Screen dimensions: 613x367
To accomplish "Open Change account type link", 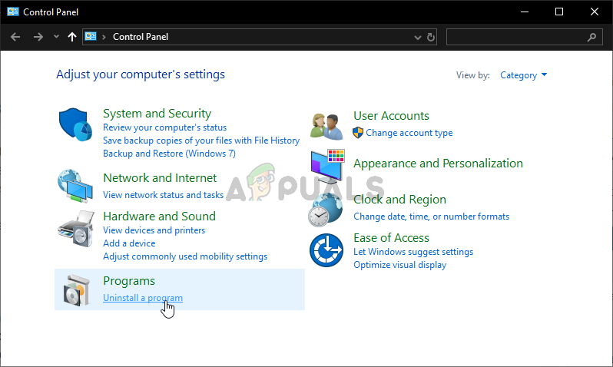I will pos(409,133).
